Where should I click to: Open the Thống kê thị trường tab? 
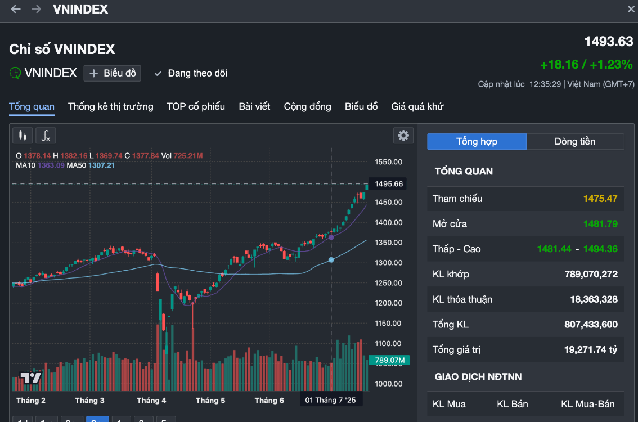110,106
